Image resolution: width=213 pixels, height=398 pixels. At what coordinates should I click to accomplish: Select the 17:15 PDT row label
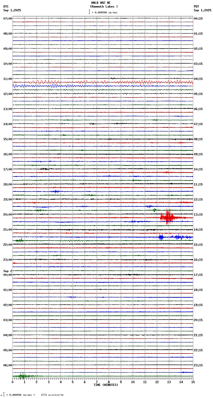[198, 275]
